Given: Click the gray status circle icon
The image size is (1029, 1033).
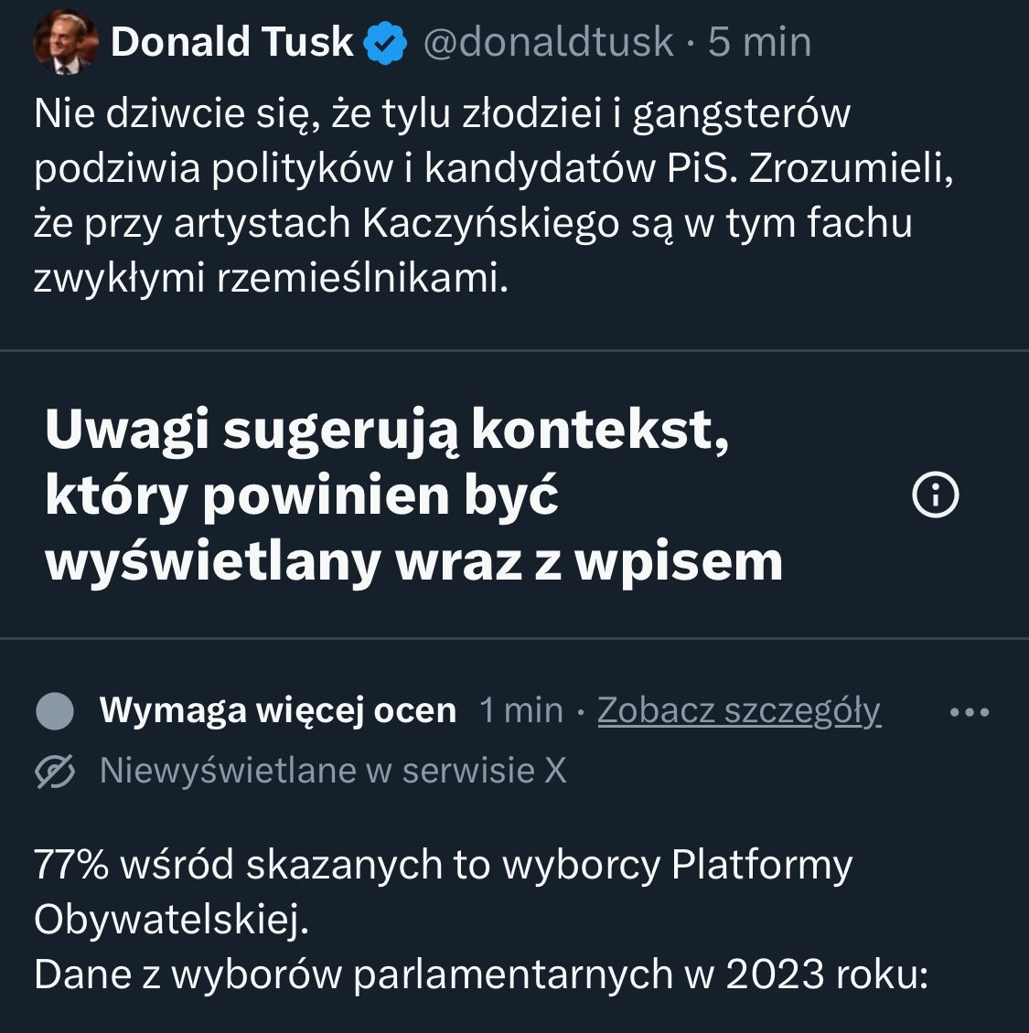Looking at the screenshot, I should (x=55, y=711).
